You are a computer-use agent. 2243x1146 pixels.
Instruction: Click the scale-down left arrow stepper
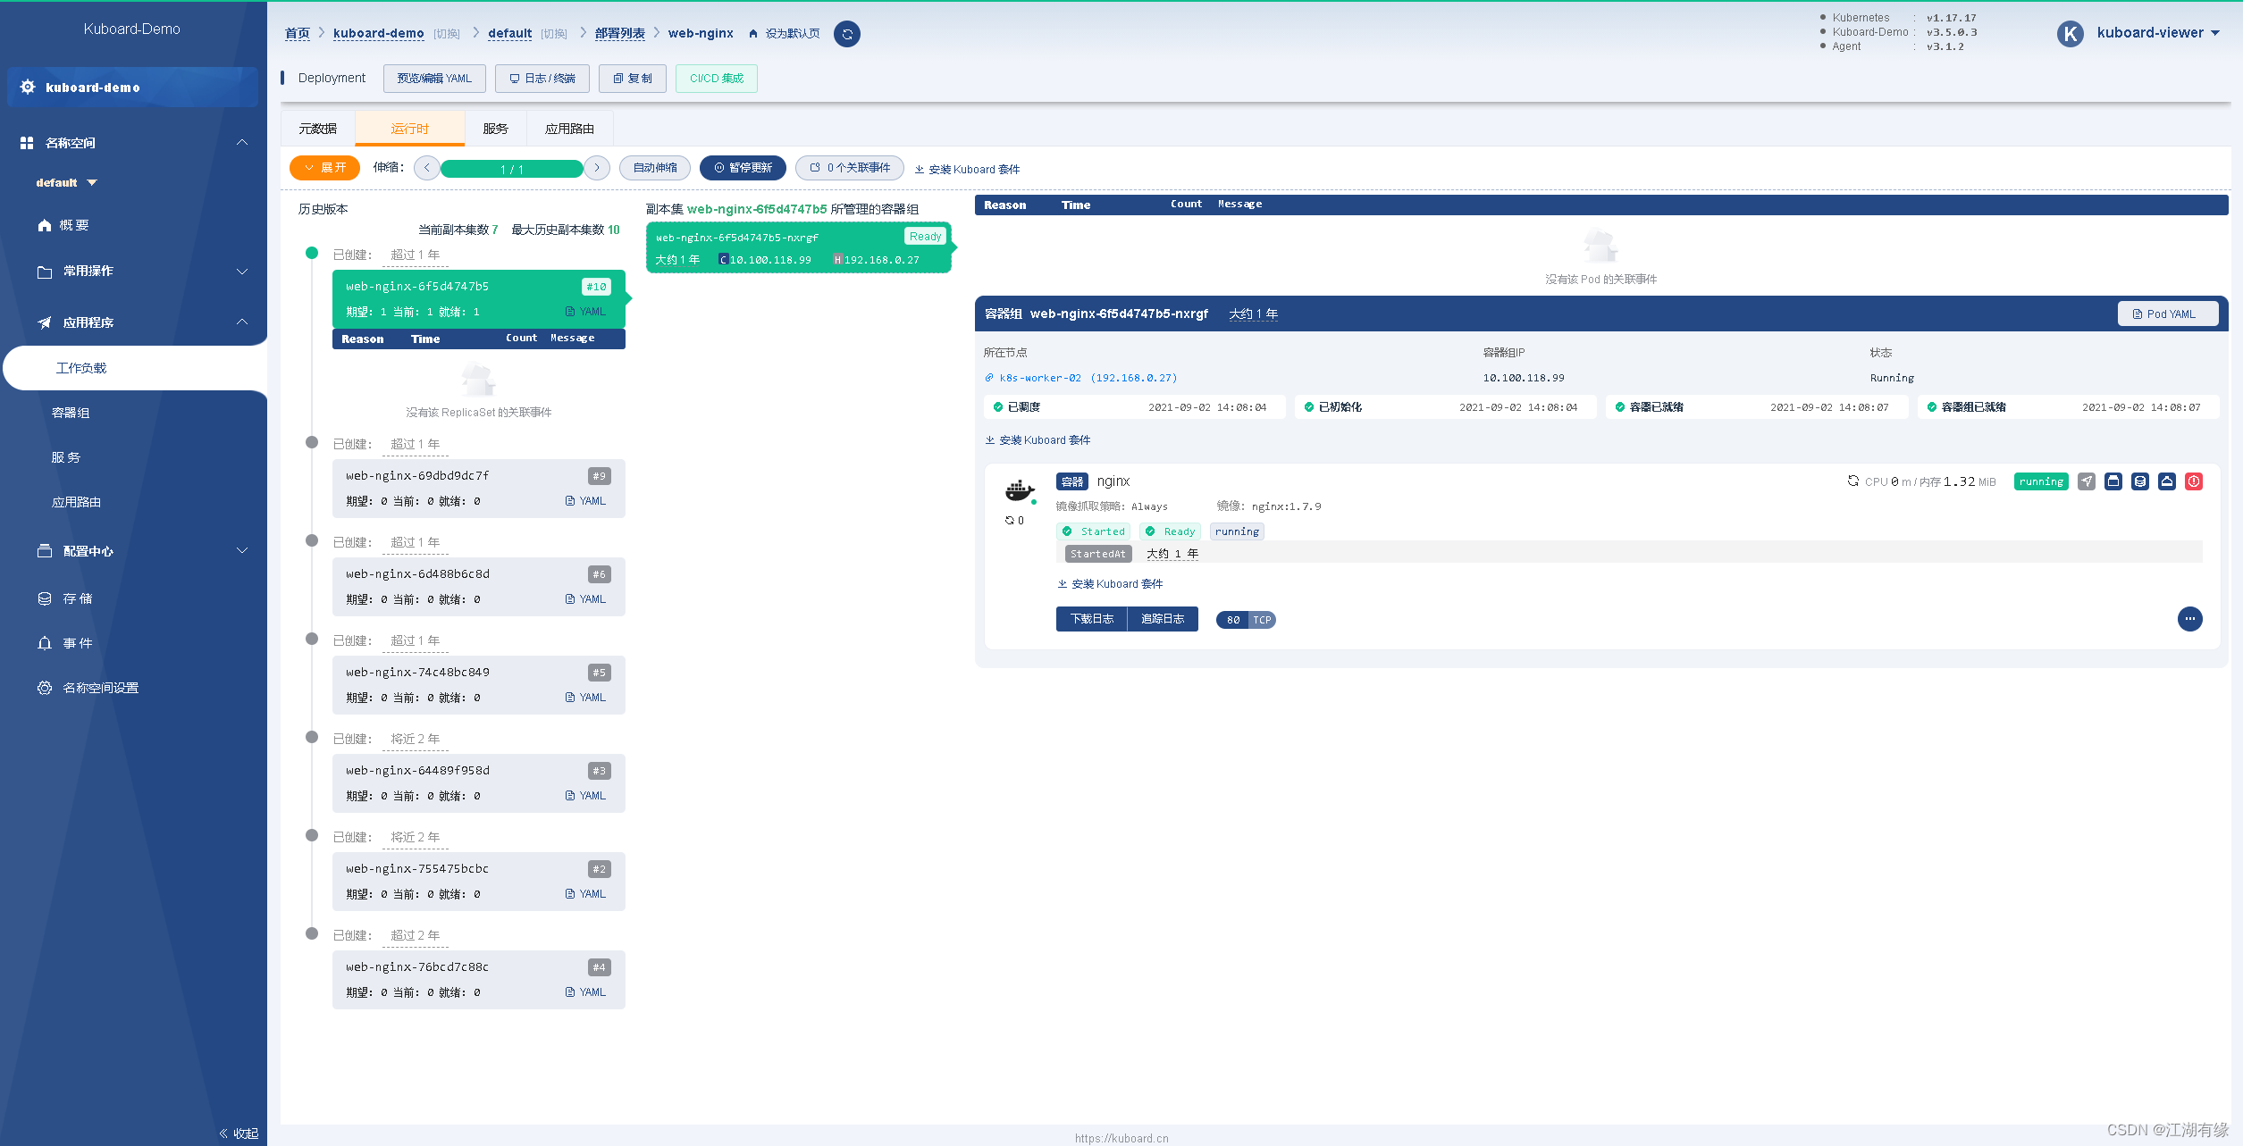pyautogui.click(x=427, y=168)
